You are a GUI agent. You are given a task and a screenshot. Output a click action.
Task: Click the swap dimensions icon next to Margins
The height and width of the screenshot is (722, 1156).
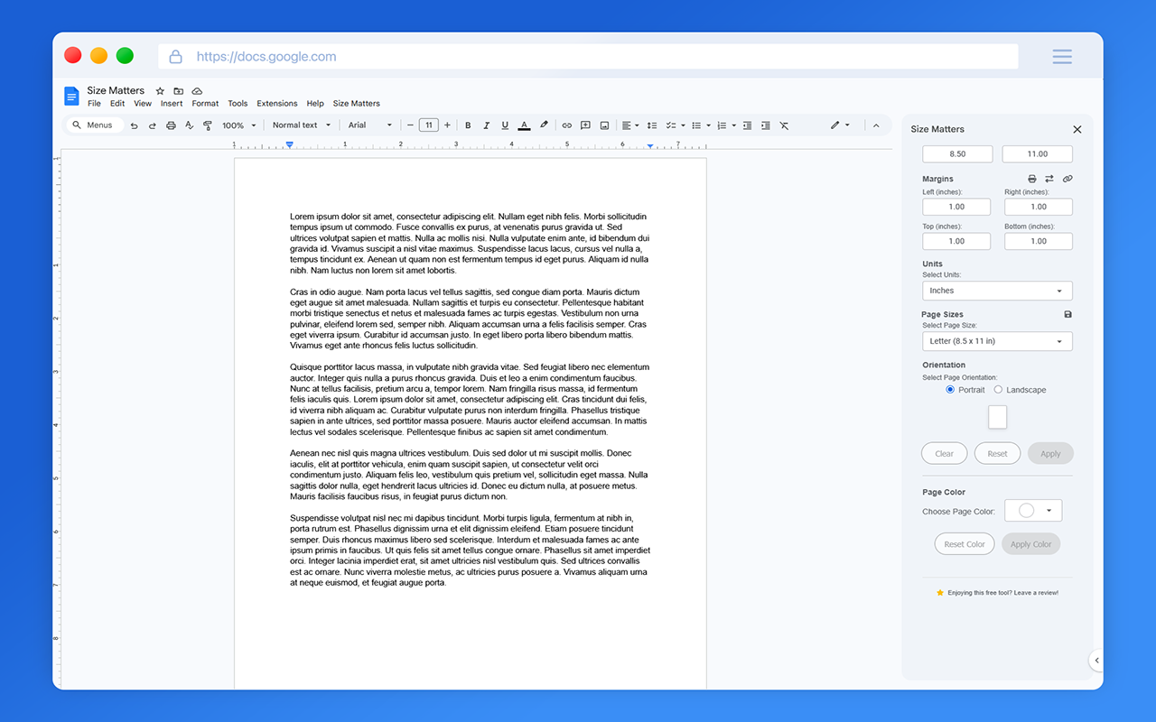pos(1049,179)
